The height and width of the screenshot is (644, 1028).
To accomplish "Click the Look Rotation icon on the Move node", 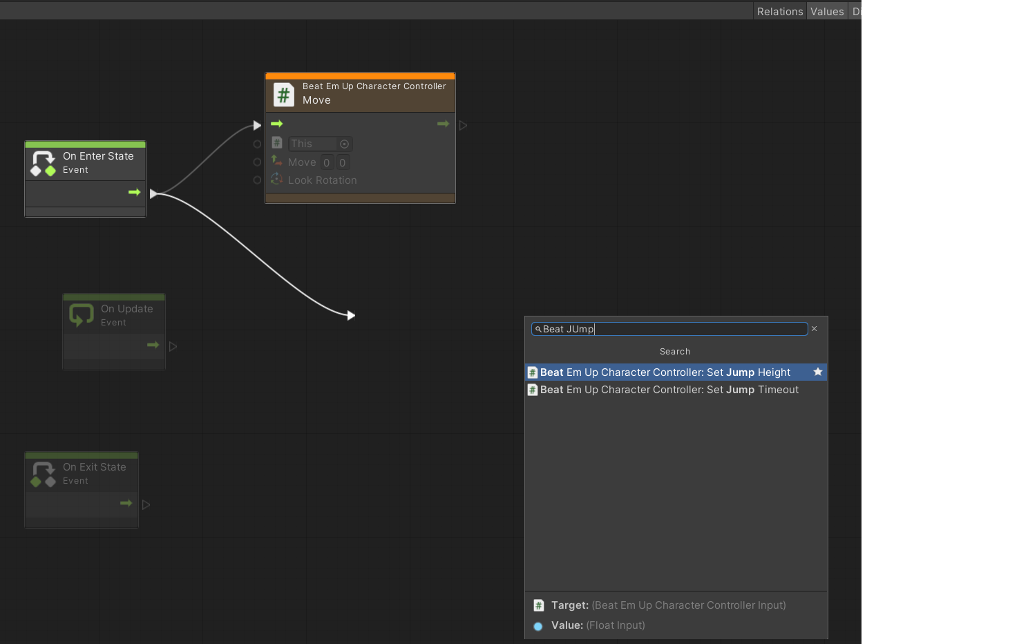I will (x=276, y=179).
